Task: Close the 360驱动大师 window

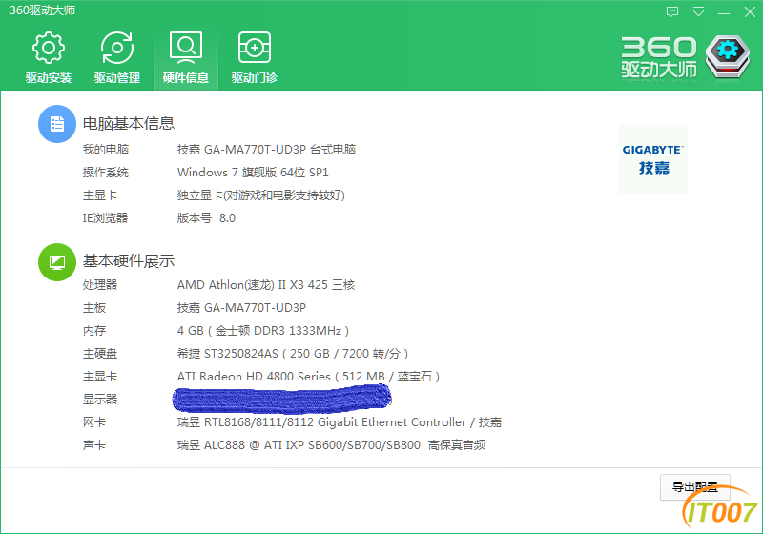Action: pyautogui.click(x=750, y=11)
